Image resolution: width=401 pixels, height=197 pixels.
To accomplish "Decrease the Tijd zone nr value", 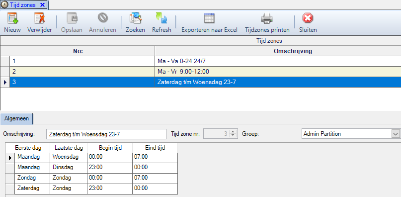I will coord(233,136).
